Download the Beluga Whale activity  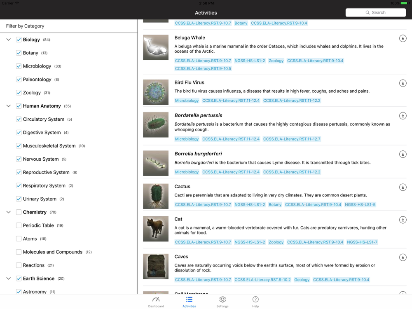[x=403, y=38]
